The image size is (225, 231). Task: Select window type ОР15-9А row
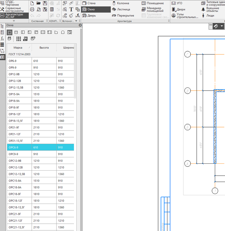coord(41,94)
